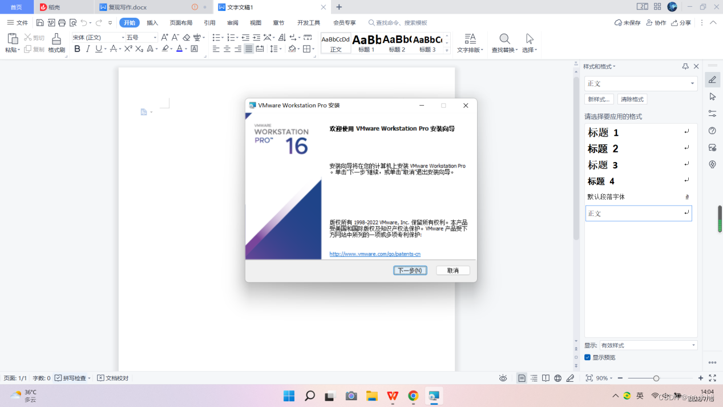Switch to the References (引用) tab
Image resolution: width=723 pixels, height=407 pixels.
point(209,23)
